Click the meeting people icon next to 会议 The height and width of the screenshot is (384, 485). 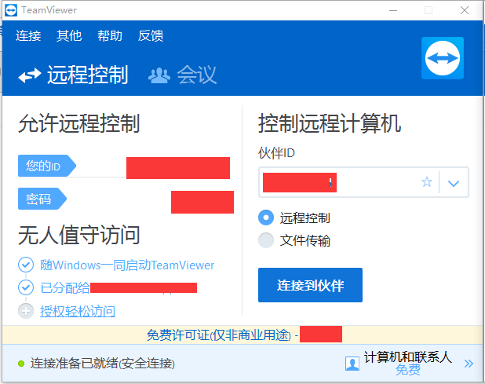(159, 76)
